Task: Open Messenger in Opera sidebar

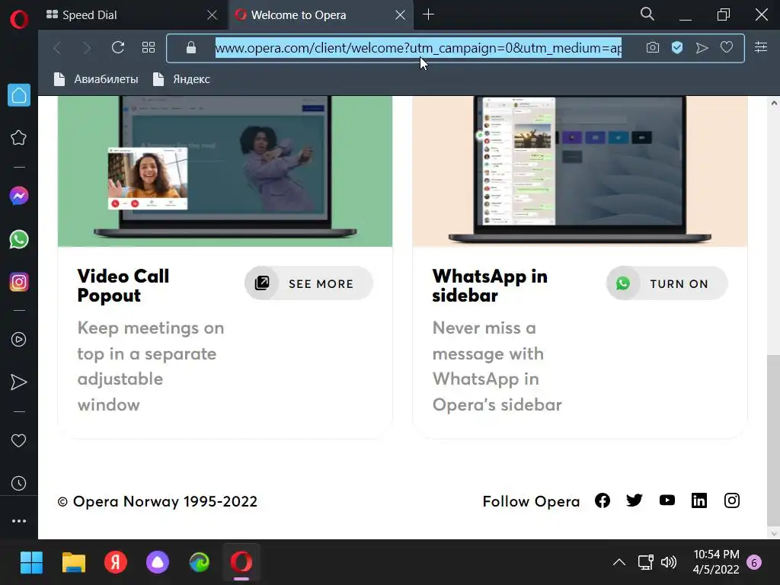Action: coord(19,196)
